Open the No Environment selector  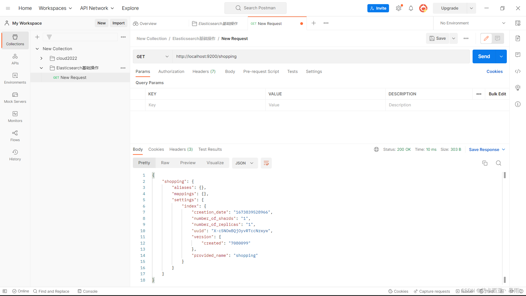(473, 23)
